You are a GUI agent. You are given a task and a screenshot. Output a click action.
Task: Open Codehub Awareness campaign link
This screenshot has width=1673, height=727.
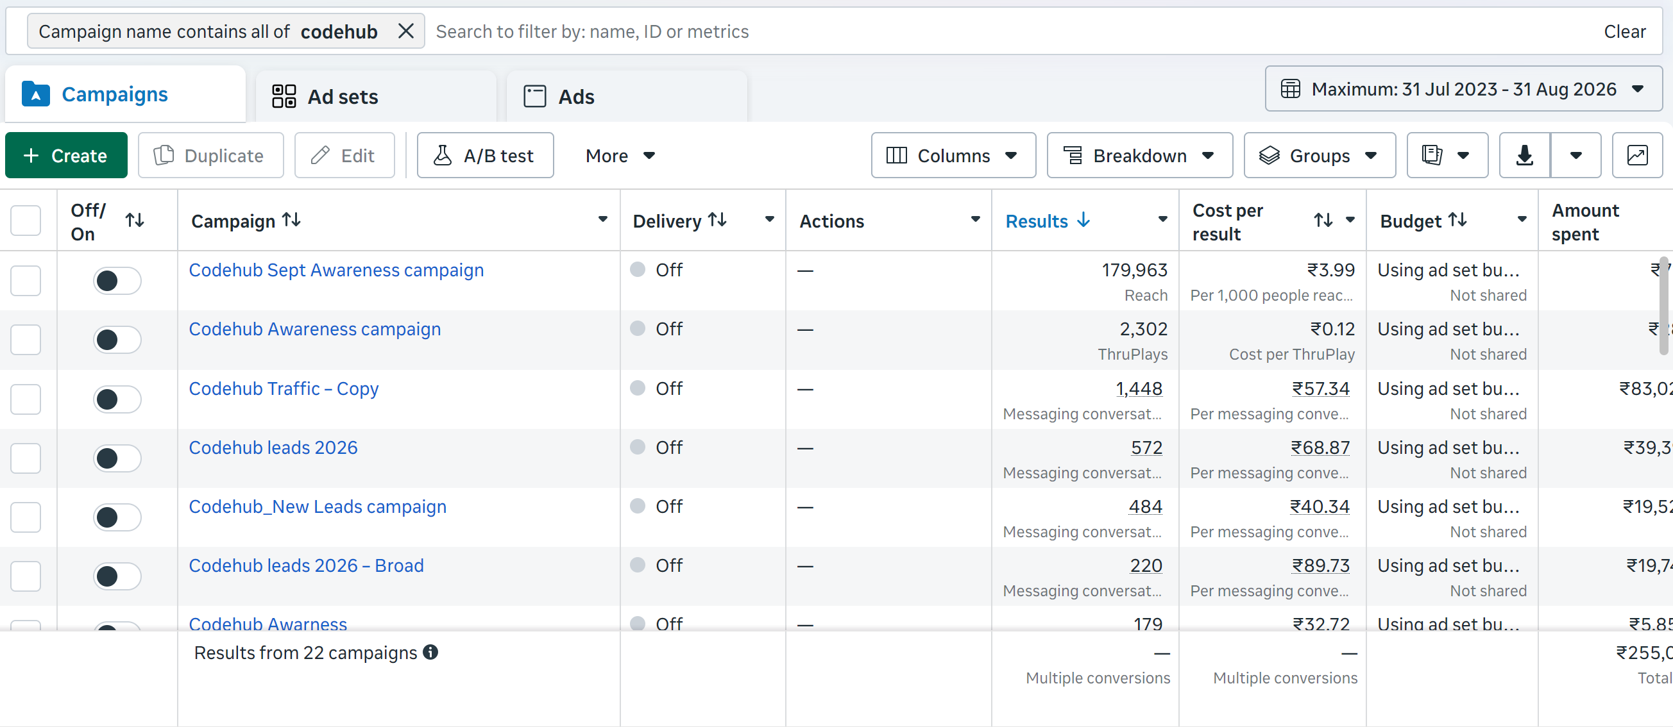click(x=314, y=329)
